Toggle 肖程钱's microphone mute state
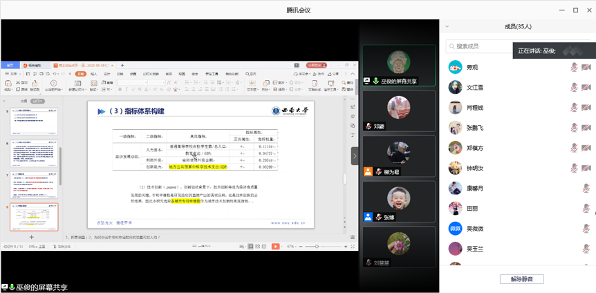Viewport: 596px width, 293px height. click(574, 108)
